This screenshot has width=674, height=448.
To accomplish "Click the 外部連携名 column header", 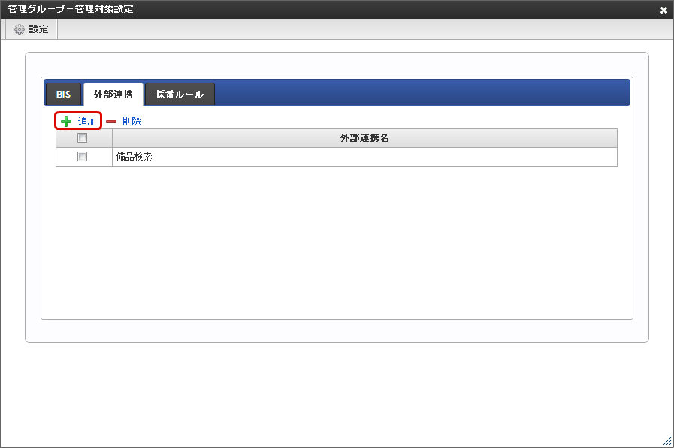I will point(364,138).
